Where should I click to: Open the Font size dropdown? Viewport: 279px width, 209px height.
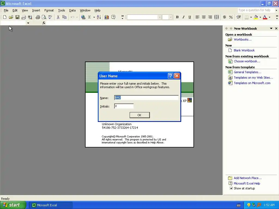(x=171, y=17)
